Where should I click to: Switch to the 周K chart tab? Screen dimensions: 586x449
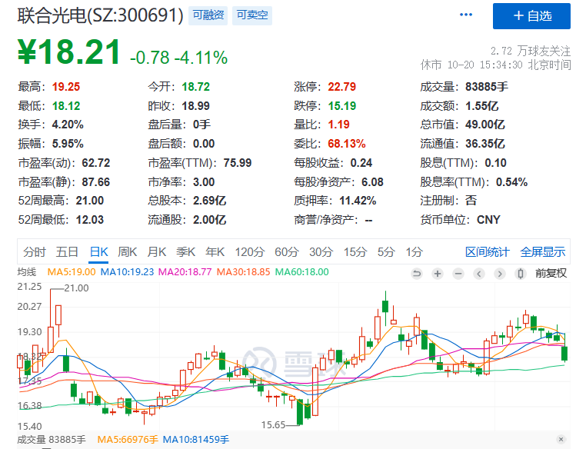(127, 251)
